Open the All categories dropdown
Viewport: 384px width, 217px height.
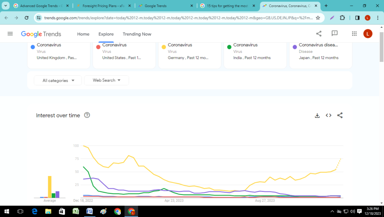point(57,80)
